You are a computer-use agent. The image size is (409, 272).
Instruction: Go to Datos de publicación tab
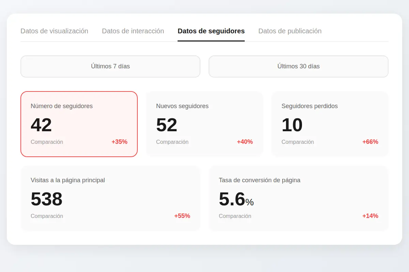(290, 31)
